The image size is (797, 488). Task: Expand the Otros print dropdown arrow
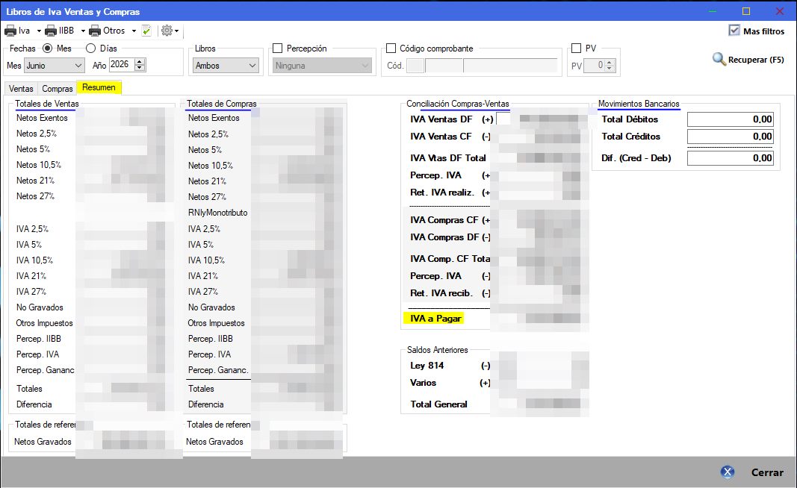coord(134,31)
